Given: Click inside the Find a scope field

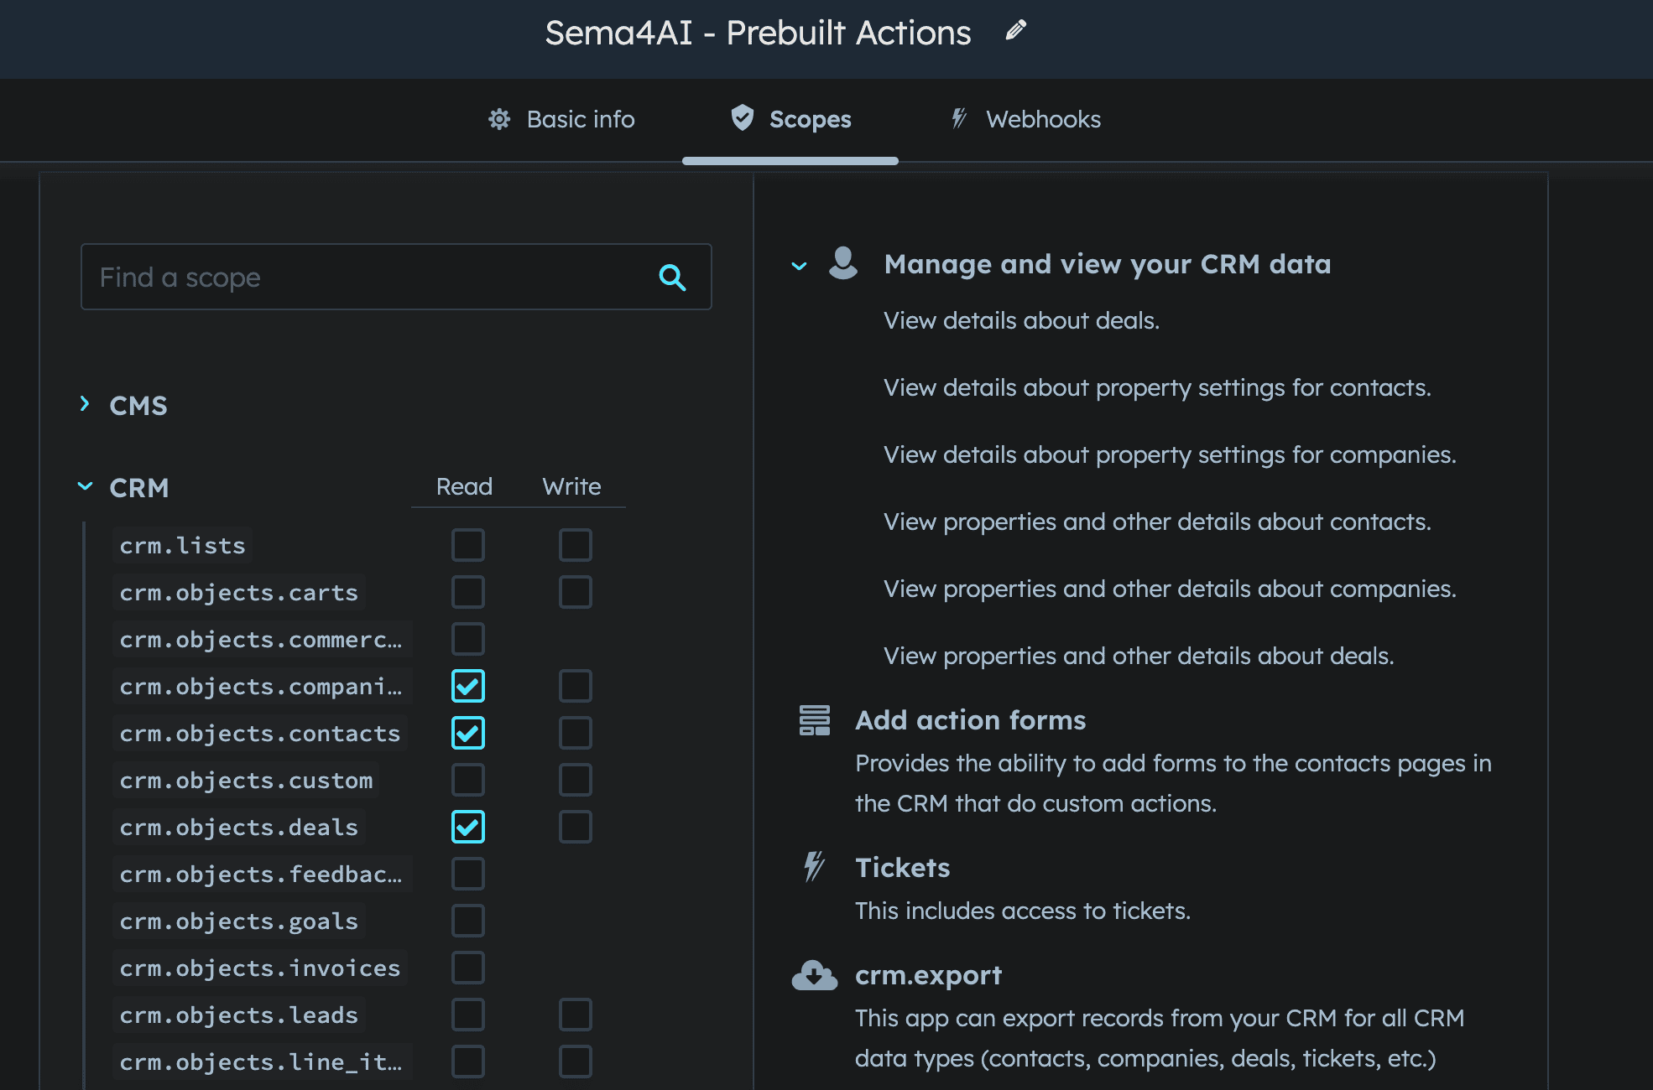Looking at the screenshot, I should [x=336, y=277].
